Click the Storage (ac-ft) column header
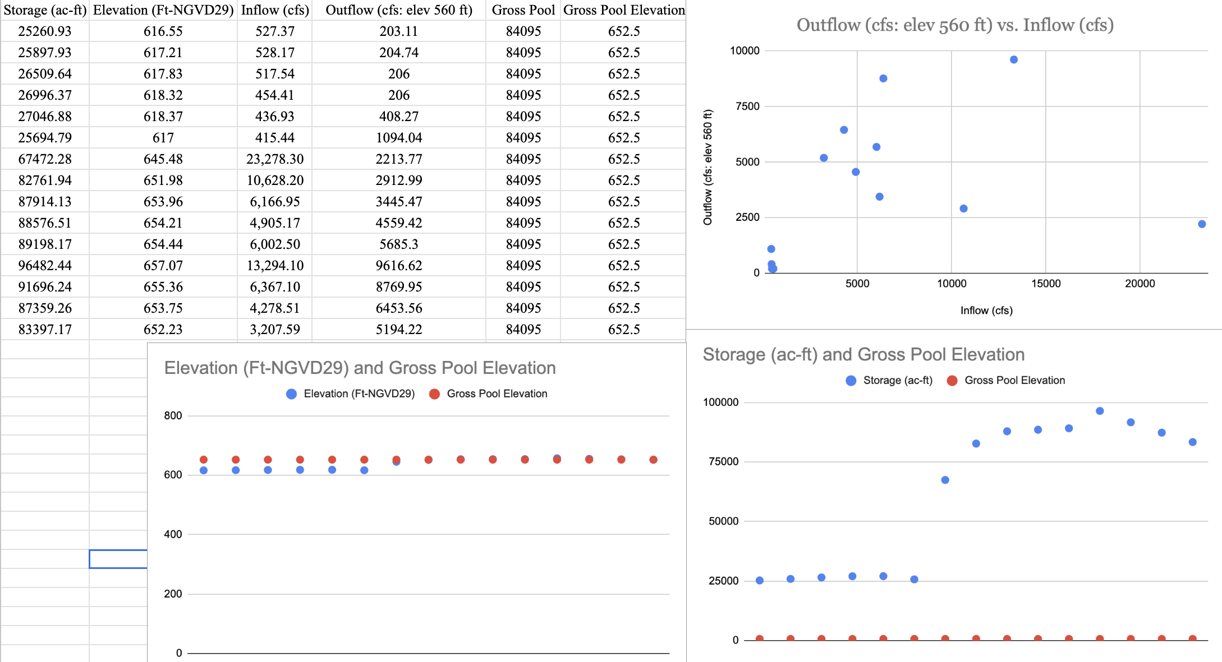The width and height of the screenshot is (1222, 662). point(45,10)
